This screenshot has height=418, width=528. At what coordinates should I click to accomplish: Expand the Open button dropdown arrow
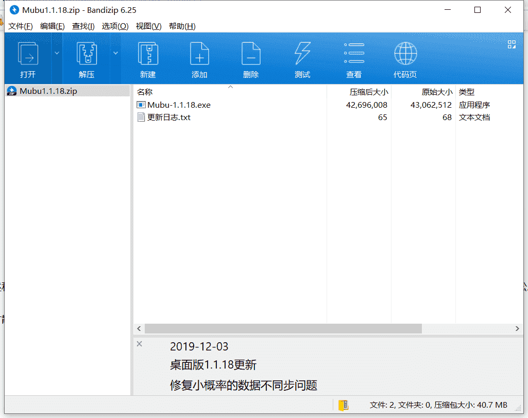pos(57,53)
